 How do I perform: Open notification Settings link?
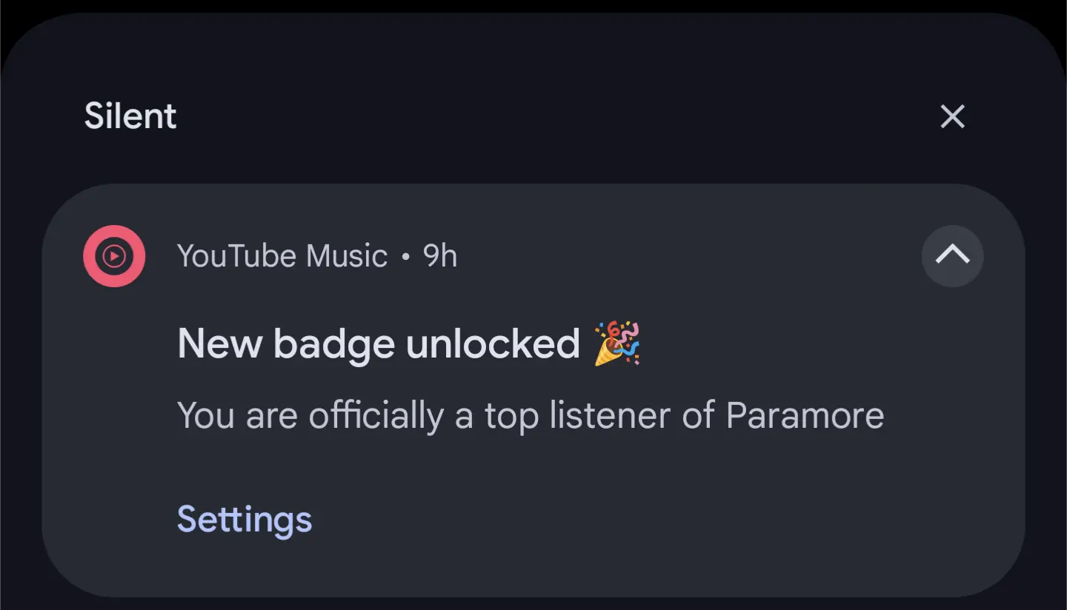[245, 519]
